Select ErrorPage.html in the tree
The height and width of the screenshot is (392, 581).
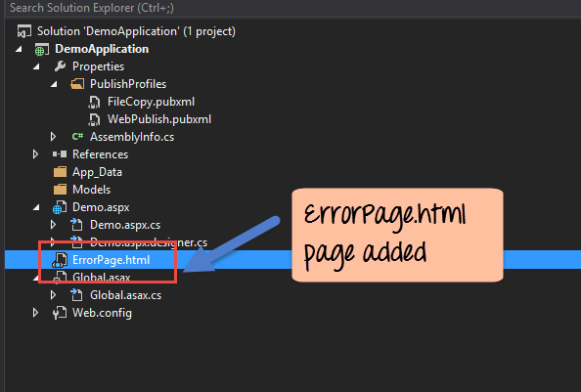point(112,260)
